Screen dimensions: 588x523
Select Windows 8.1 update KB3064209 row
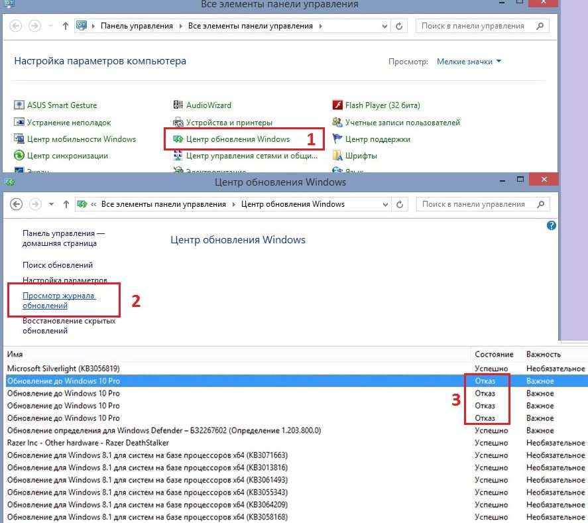(296, 504)
